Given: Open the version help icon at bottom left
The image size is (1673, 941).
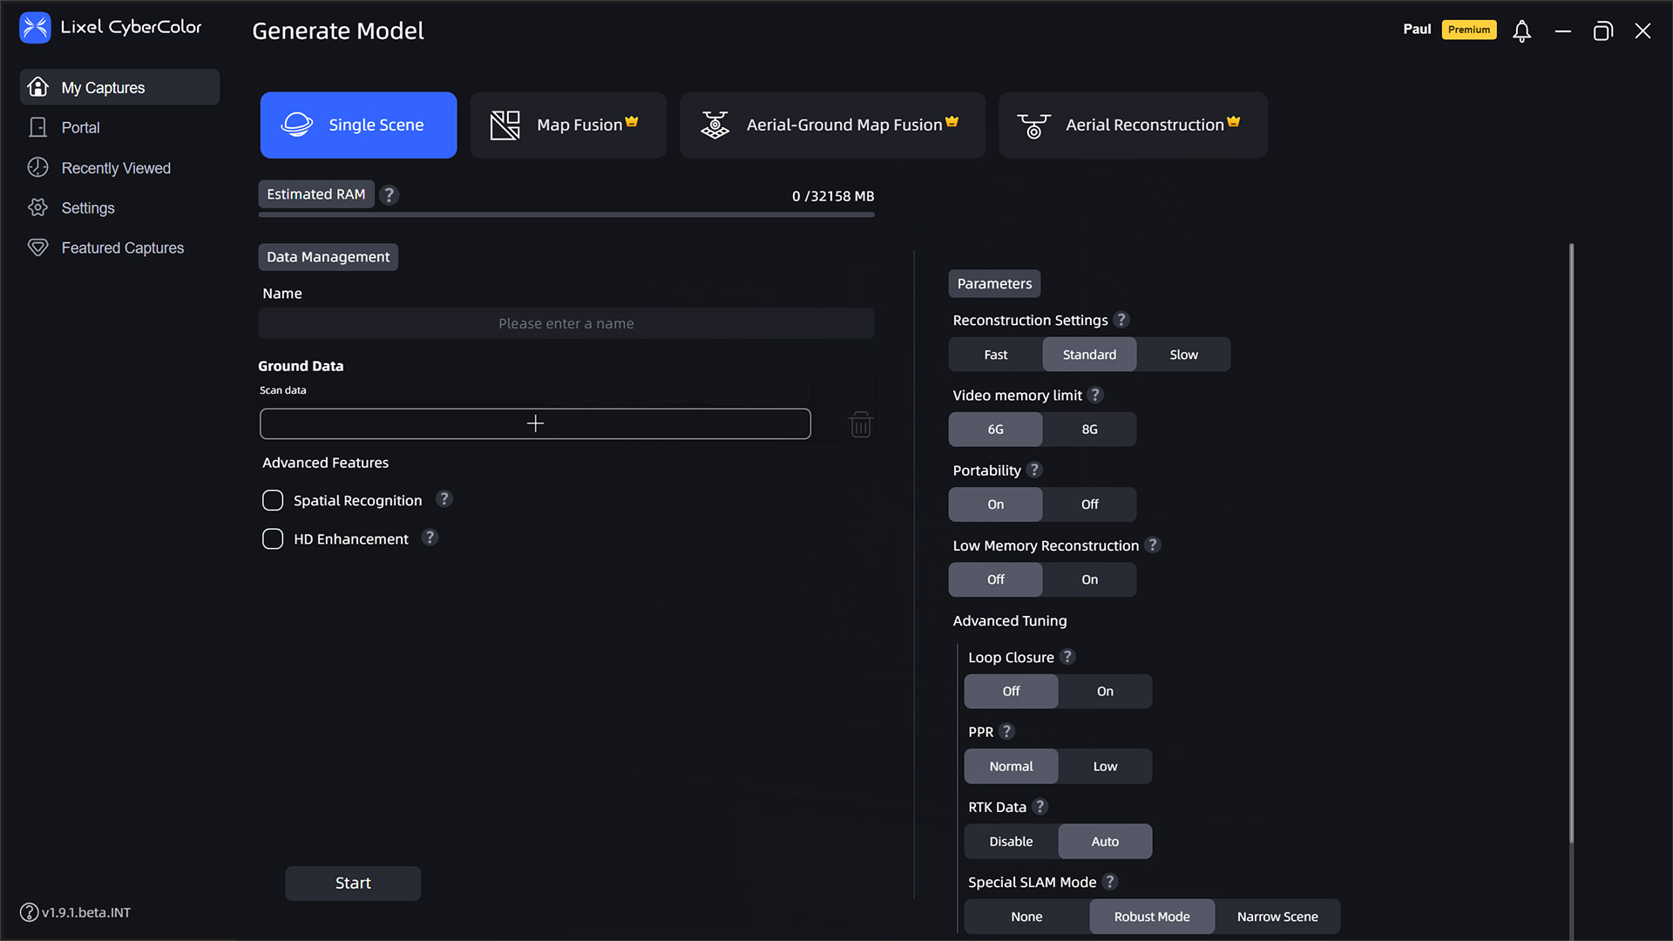Looking at the screenshot, I should (29, 912).
